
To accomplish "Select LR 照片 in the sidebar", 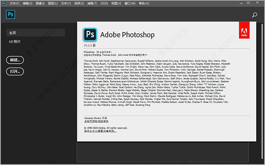I will pos(15,41).
